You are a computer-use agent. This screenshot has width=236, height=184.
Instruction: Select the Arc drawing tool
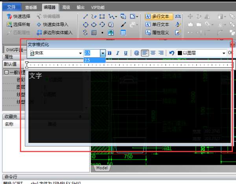[102, 24]
